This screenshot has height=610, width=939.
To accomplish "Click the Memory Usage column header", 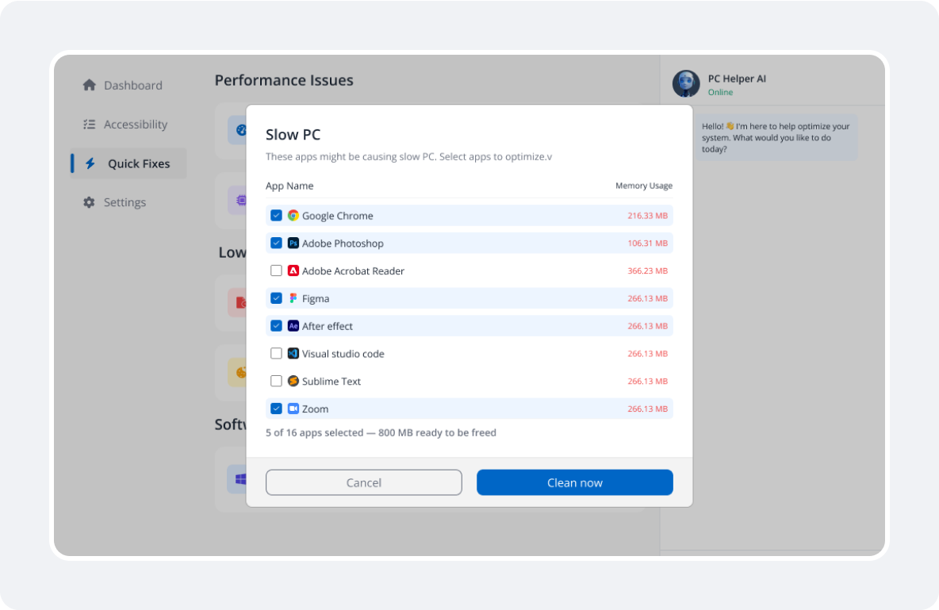I will click(643, 186).
